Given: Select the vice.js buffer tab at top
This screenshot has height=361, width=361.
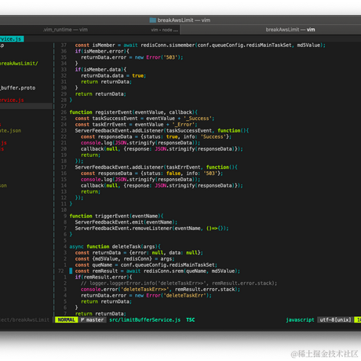Looking at the screenshot, I should pyautogui.click(x=12, y=39).
